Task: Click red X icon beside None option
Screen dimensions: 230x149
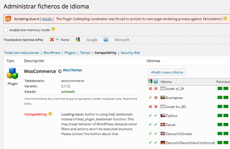Action: point(52,39)
